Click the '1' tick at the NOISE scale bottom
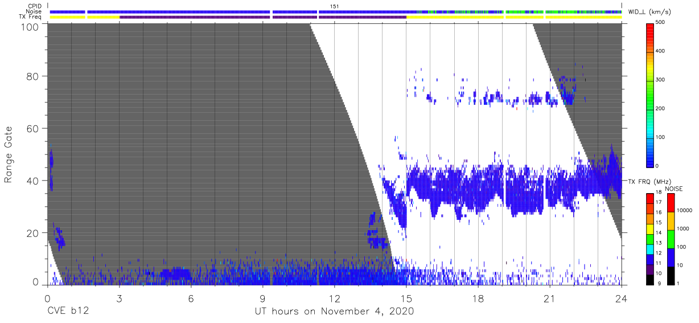This screenshot has width=699, height=323. click(x=679, y=284)
